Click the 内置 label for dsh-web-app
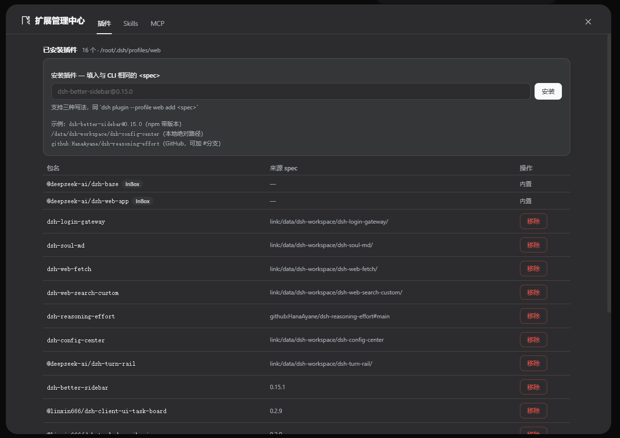The width and height of the screenshot is (620, 438). pyautogui.click(x=526, y=201)
